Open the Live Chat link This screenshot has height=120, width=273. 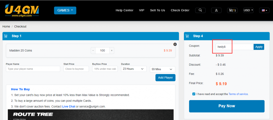69,106
